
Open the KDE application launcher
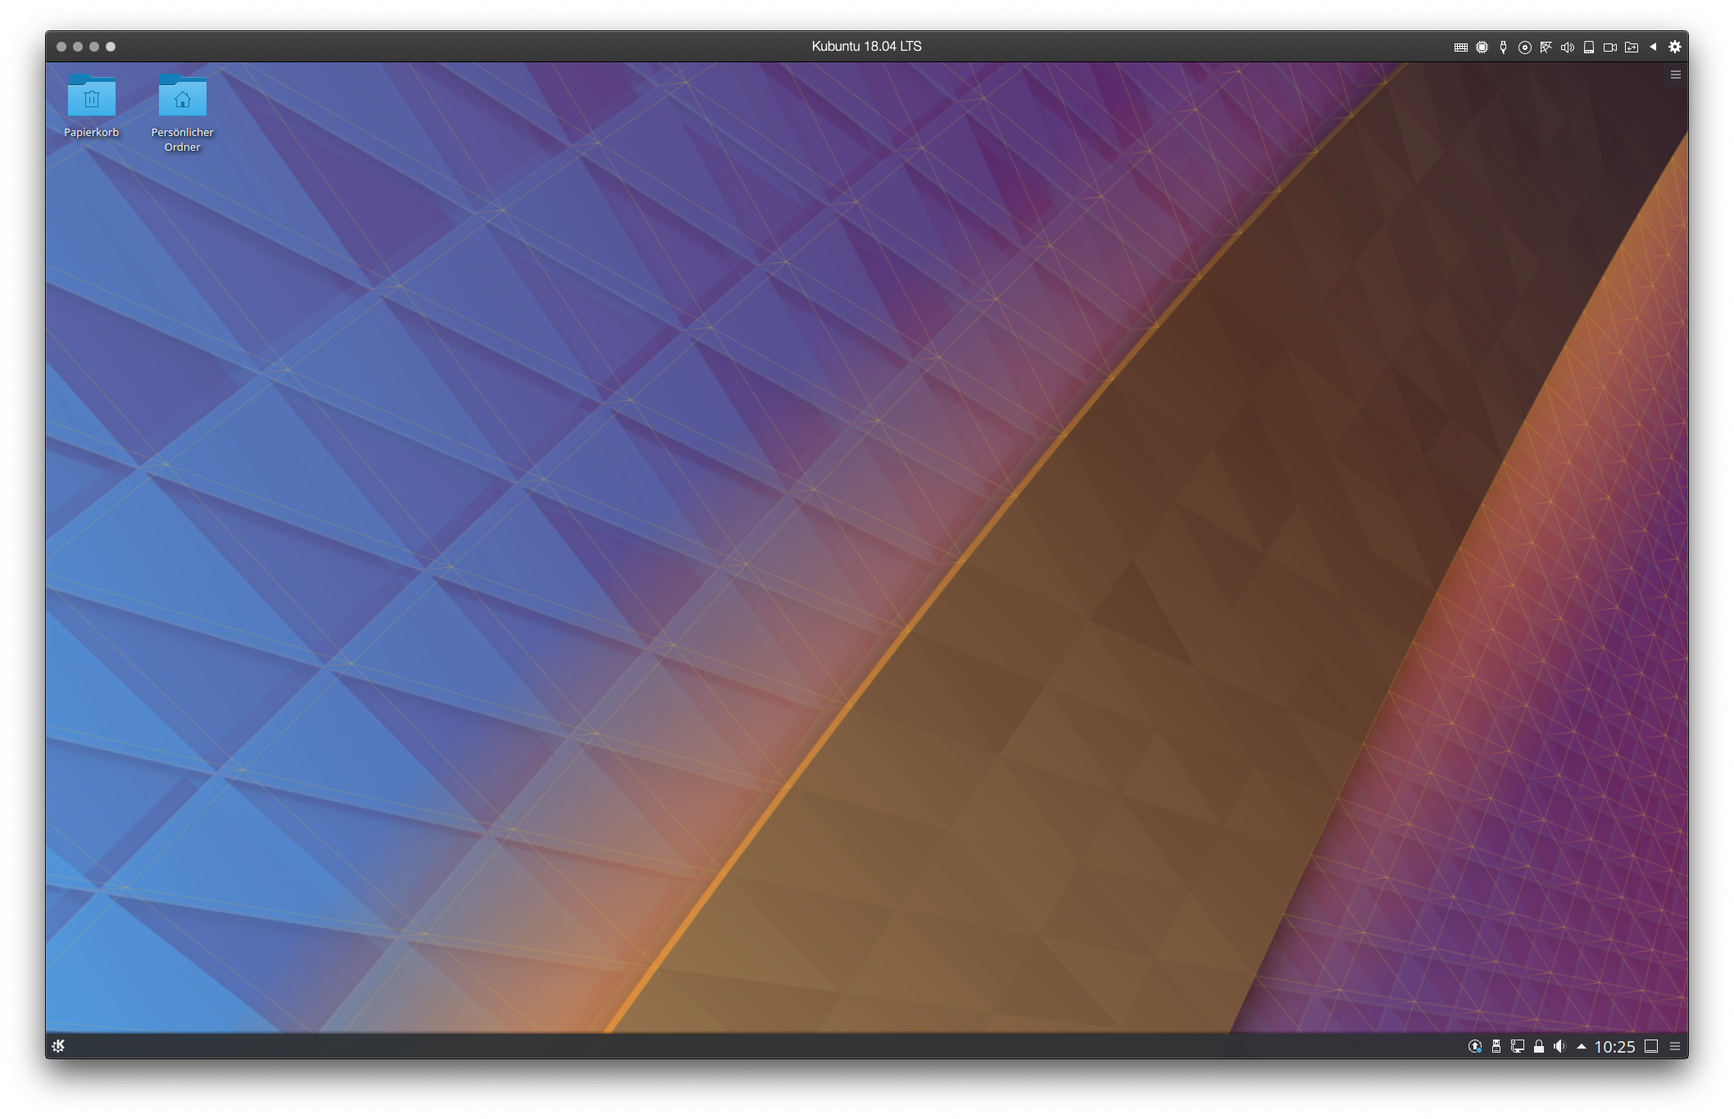coord(58,1046)
